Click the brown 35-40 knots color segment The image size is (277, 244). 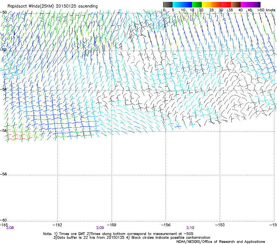click(x=236, y=5)
